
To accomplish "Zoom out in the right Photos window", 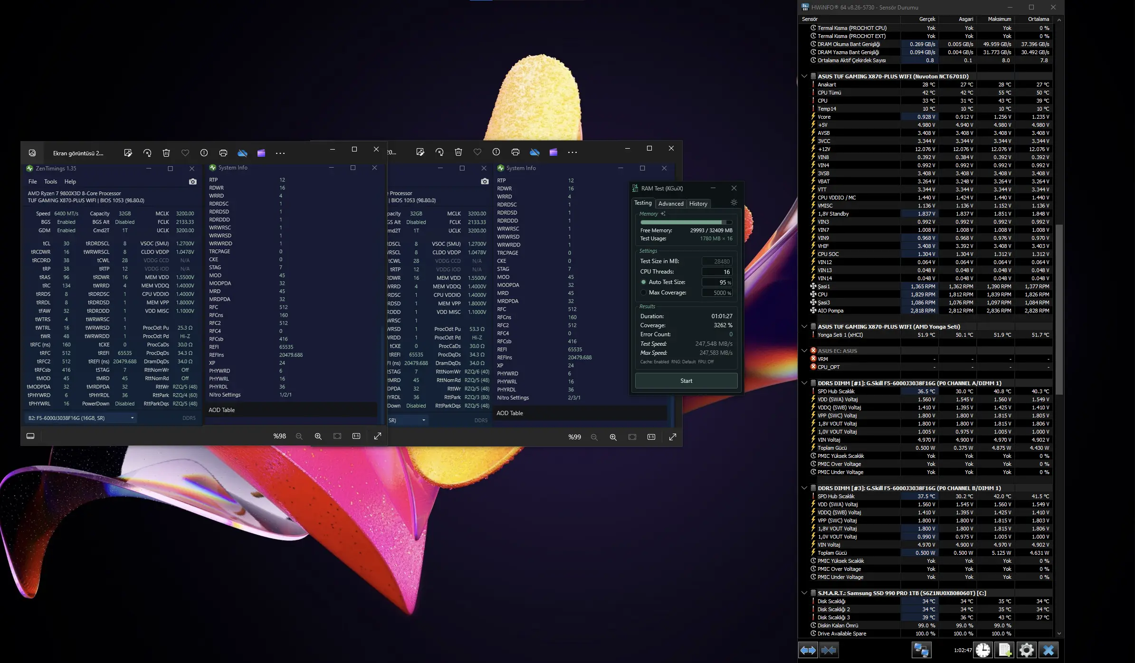I will tap(594, 437).
